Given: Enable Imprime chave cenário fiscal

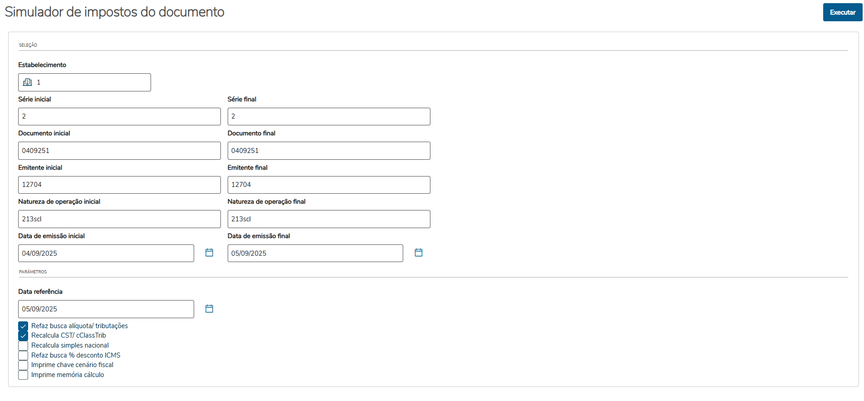Looking at the screenshot, I should click(x=23, y=365).
